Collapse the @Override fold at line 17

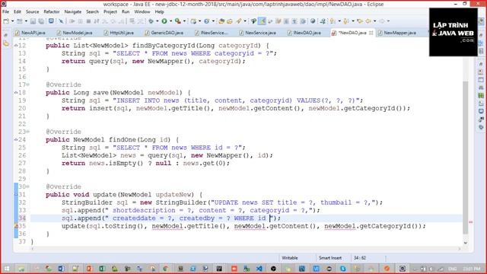28,84
